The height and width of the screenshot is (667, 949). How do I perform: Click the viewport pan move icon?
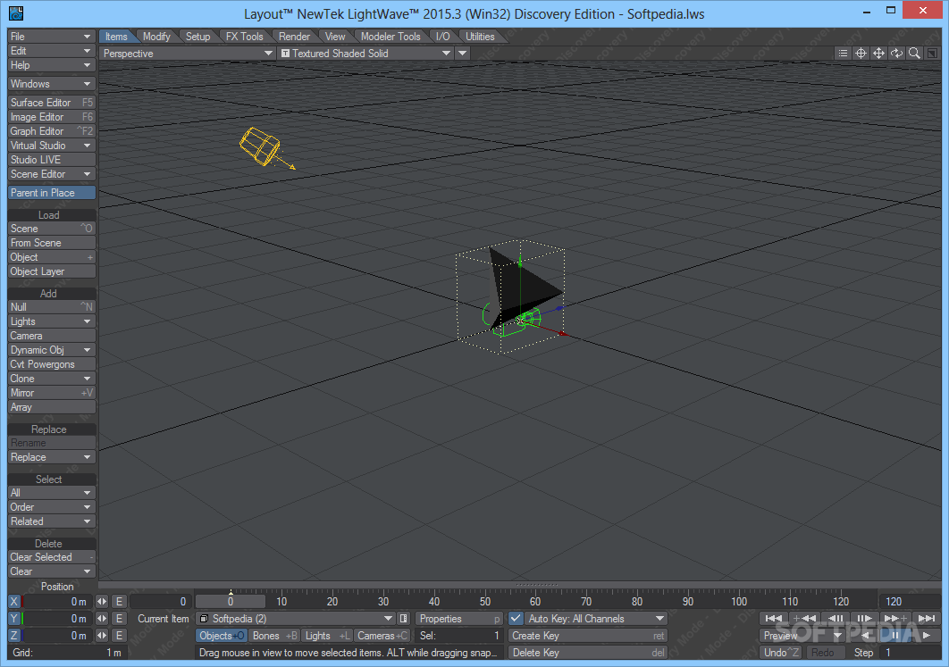pyautogui.click(x=878, y=54)
